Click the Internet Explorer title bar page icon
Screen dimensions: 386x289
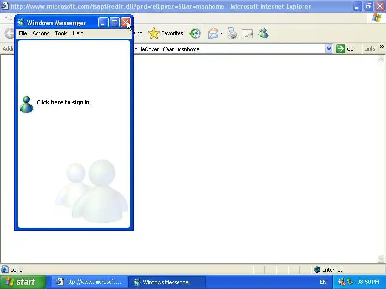[x=5, y=6]
